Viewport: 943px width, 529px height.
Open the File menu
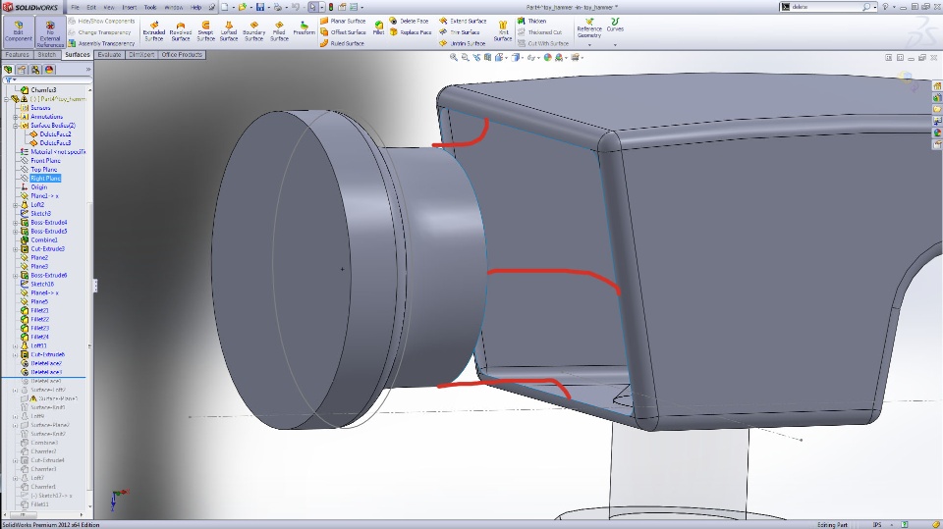pyautogui.click(x=76, y=7)
